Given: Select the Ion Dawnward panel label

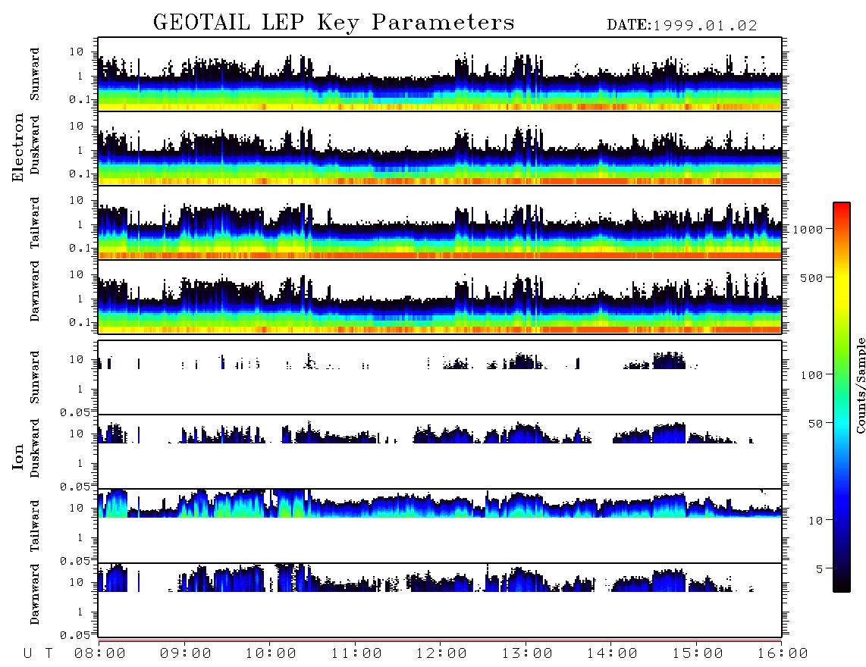Looking at the screenshot, I should pos(35,594).
